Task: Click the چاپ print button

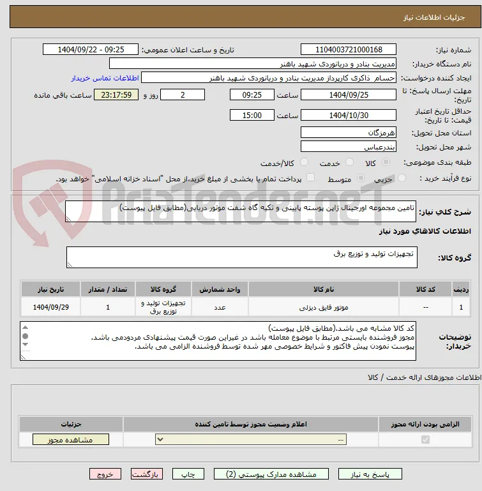Action: coord(188,474)
